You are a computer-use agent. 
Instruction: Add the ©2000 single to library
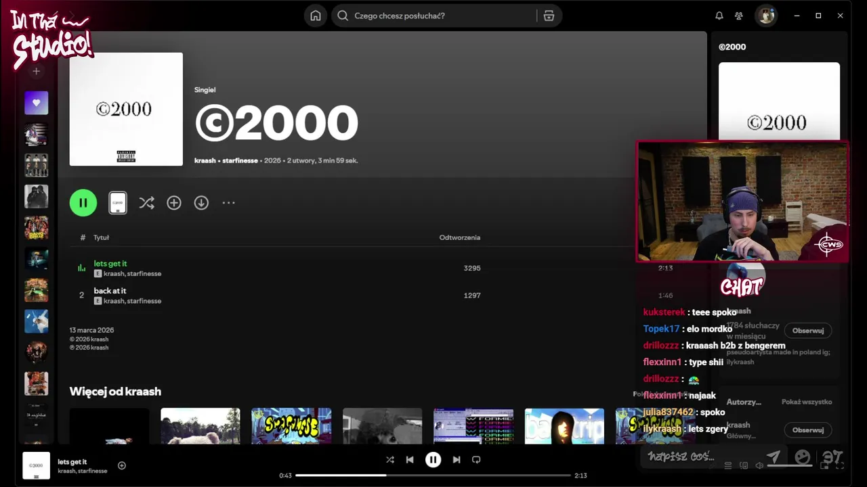174,202
